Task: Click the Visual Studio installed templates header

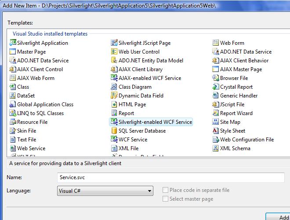Action: (50, 34)
